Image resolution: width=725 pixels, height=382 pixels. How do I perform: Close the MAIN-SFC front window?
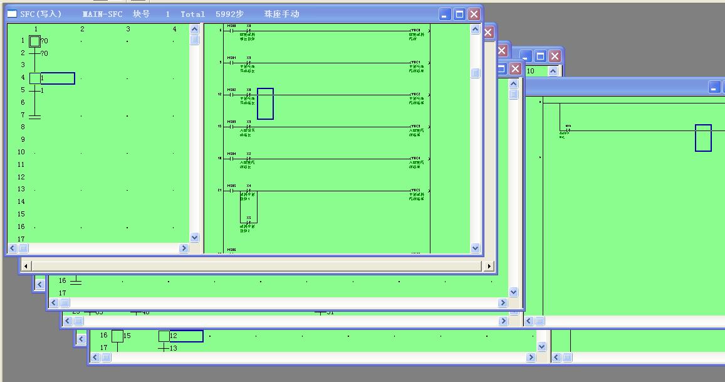(474, 14)
